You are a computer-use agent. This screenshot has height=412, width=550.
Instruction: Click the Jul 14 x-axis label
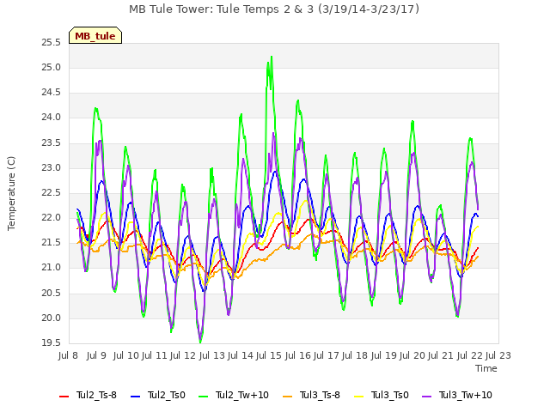[241, 356]
